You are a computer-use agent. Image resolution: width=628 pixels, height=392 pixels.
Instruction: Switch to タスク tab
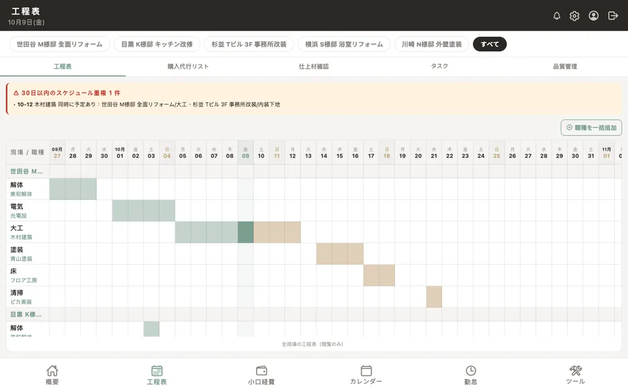point(440,66)
